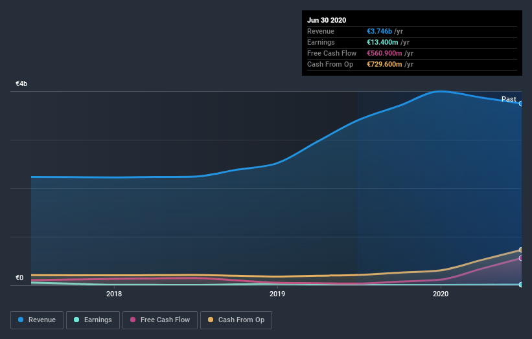This screenshot has height=339, width=532.
Task: Click the 2019 x-axis label
Action: (277, 294)
